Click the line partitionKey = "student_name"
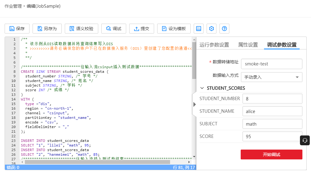 coord(58,118)
